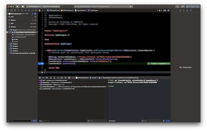Click the Library plus button
The image size is (207, 131).
[177, 7]
